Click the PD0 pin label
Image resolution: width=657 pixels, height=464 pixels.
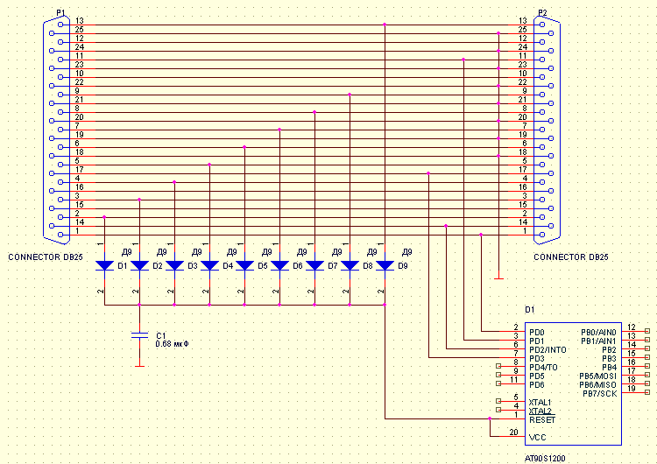coord(537,333)
